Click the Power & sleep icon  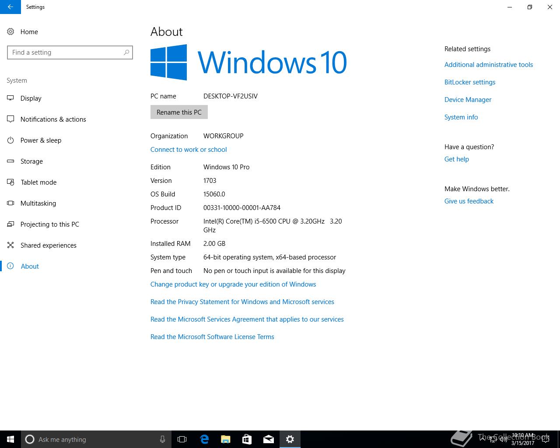[x=10, y=140]
